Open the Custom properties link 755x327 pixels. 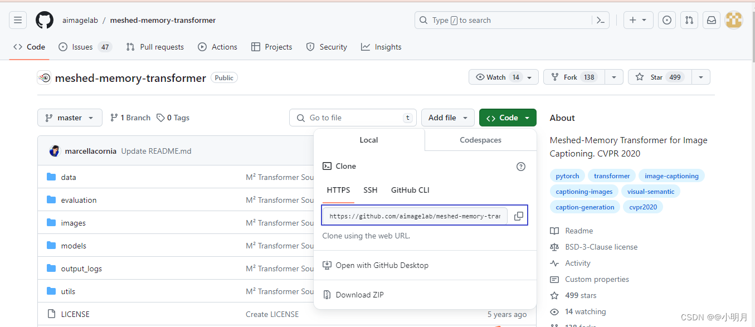pyautogui.click(x=590, y=279)
